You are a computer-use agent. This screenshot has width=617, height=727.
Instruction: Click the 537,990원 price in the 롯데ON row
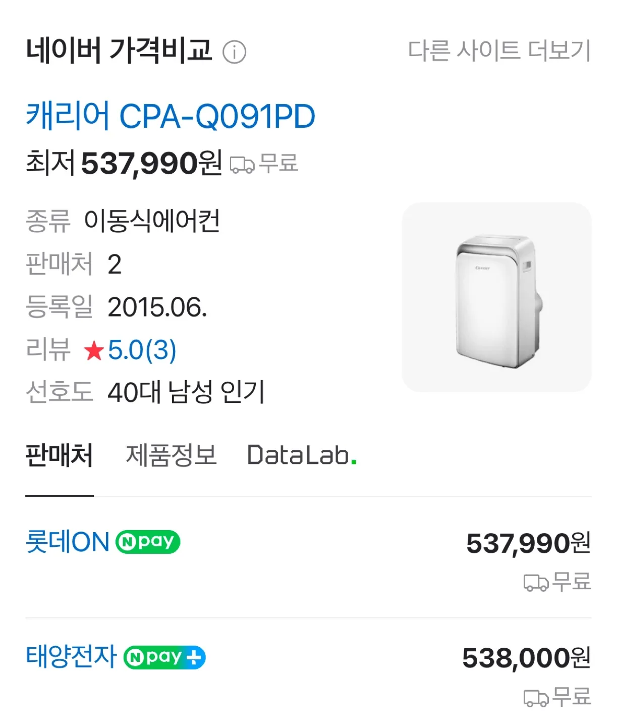[x=528, y=543]
